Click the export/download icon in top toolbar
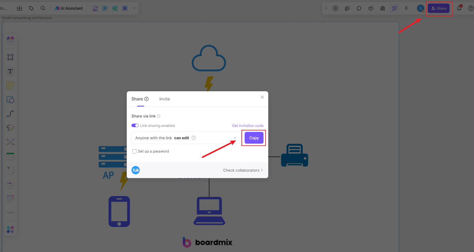 click(19, 8)
